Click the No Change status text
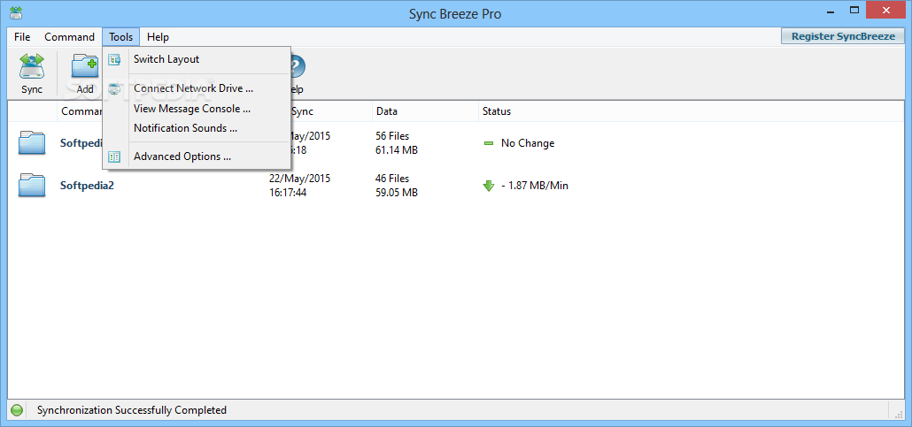Image resolution: width=912 pixels, height=427 pixels. [528, 143]
